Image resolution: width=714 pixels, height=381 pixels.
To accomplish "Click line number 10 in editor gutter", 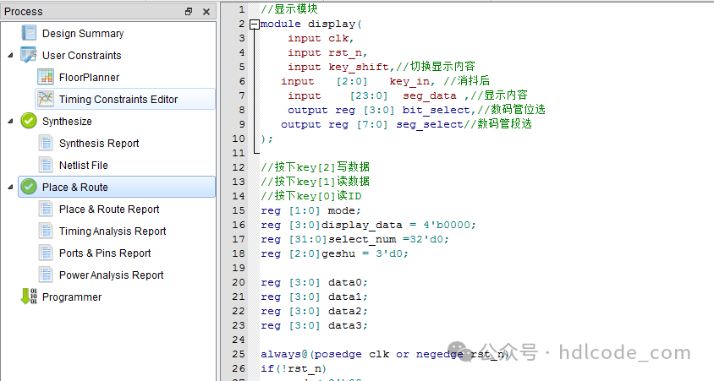I will [239, 139].
